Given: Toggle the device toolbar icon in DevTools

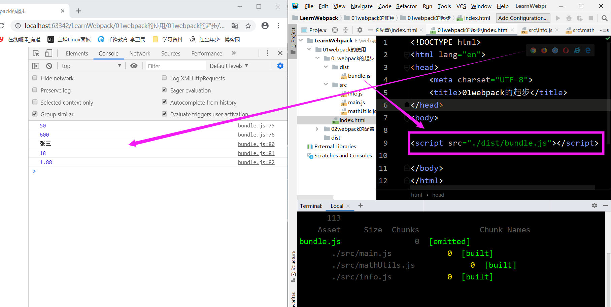Looking at the screenshot, I should point(49,53).
